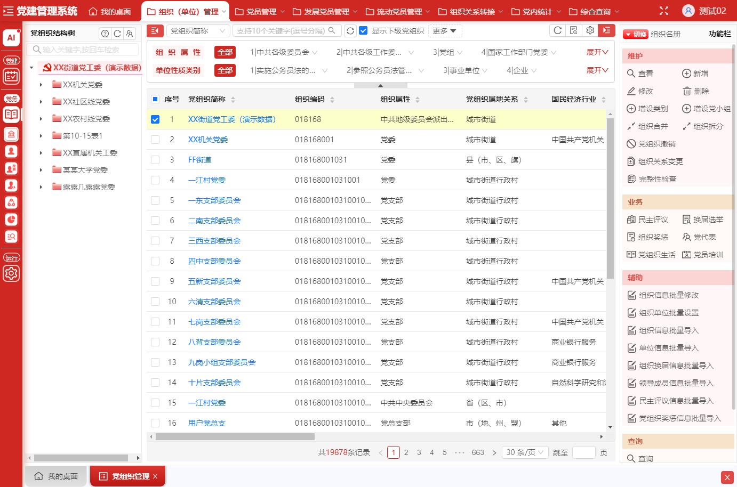
Task: Check the row for XX机关党委 (序号 2)
Action: tap(155, 140)
